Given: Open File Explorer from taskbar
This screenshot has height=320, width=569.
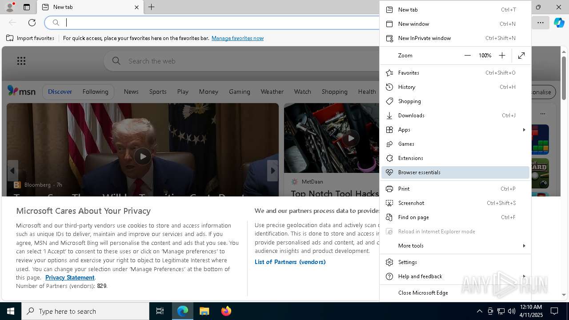Looking at the screenshot, I should [x=204, y=311].
